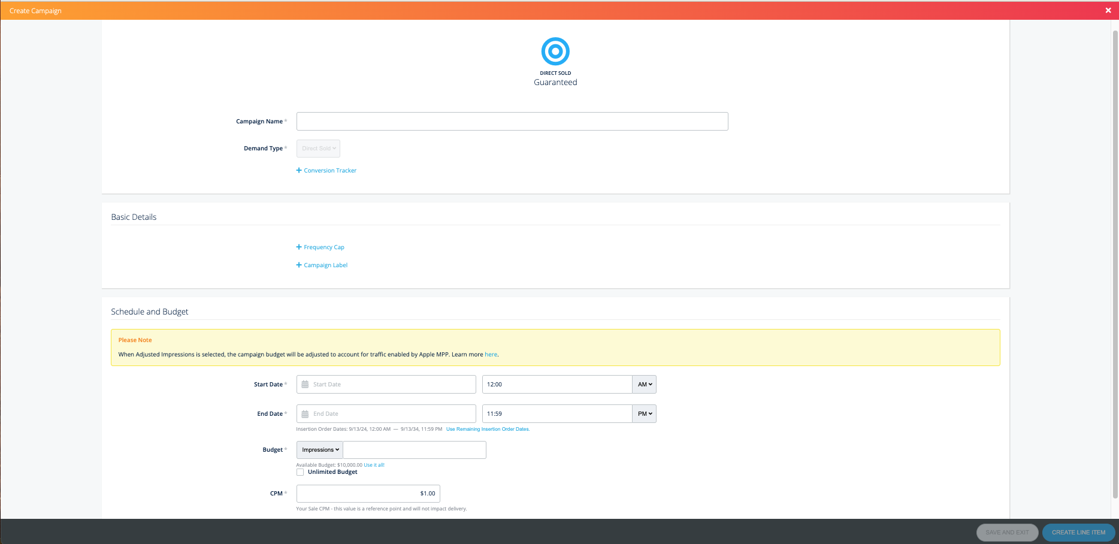Click the End Date calendar icon
This screenshot has height=544, width=1119.
305,414
